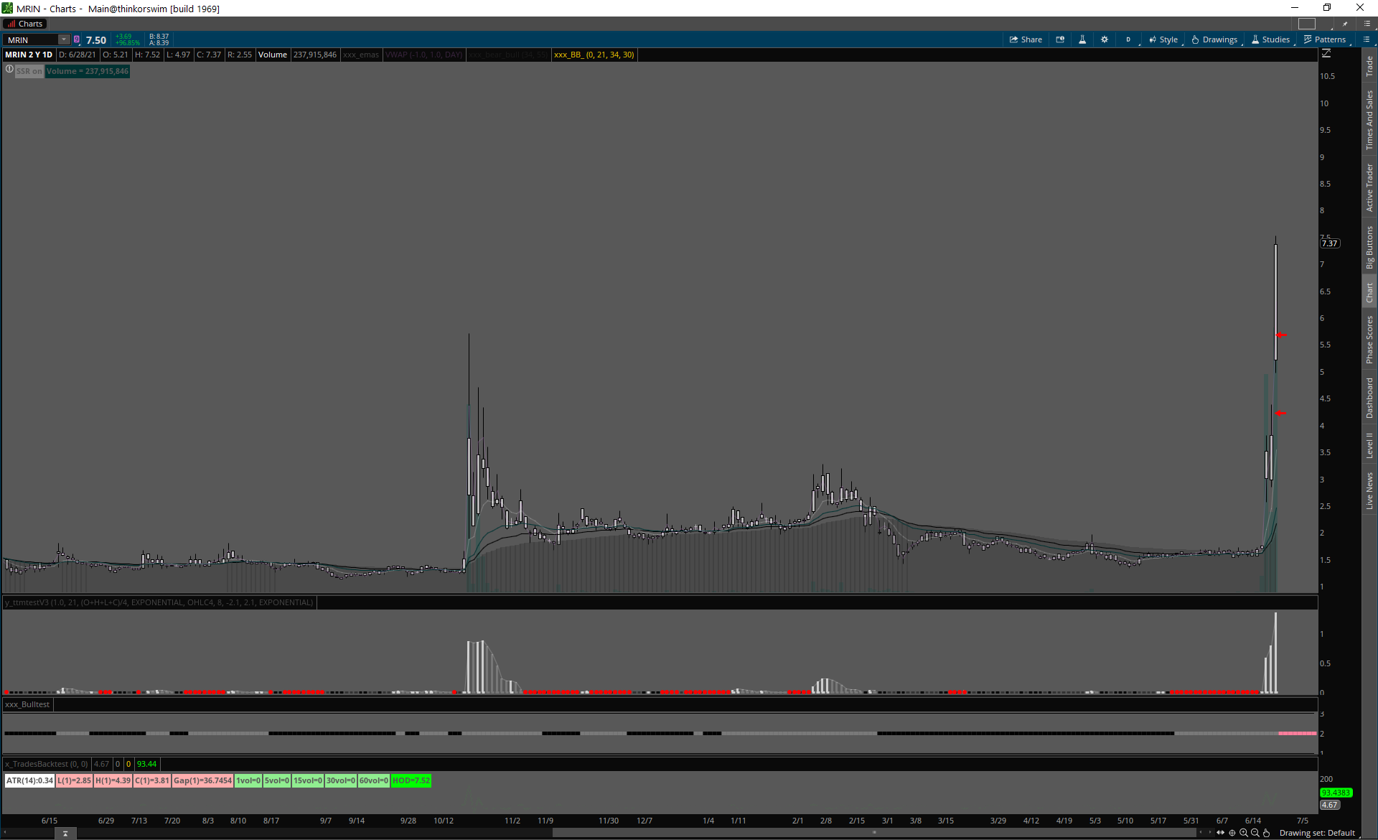The width and height of the screenshot is (1378, 840).
Task: Expand the Style menu
Action: [x=1163, y=39]
